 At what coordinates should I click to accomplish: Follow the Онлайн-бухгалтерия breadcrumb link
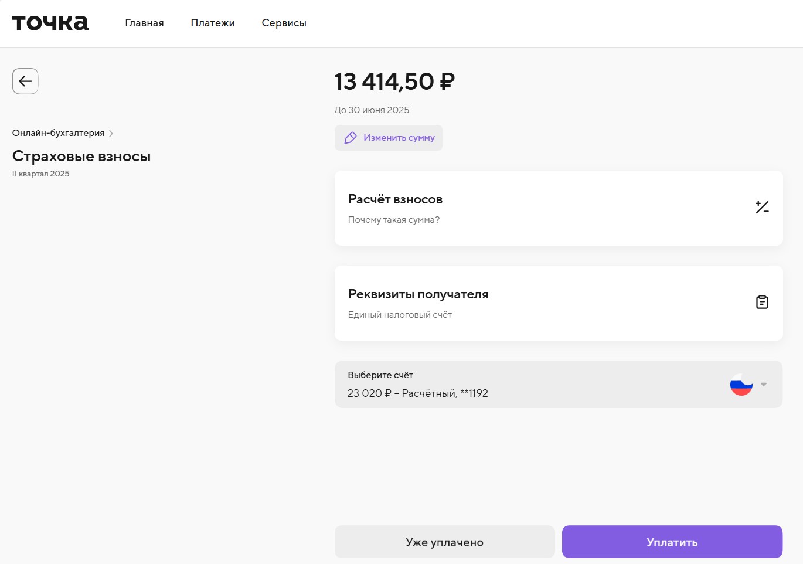point(59,133)
